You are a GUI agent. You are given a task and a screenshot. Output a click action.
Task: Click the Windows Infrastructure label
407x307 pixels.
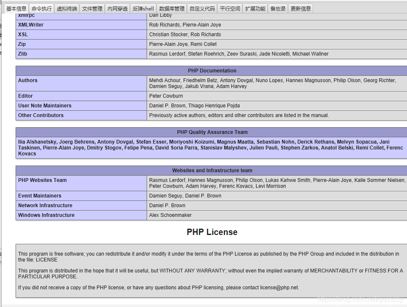pos(81,215)
